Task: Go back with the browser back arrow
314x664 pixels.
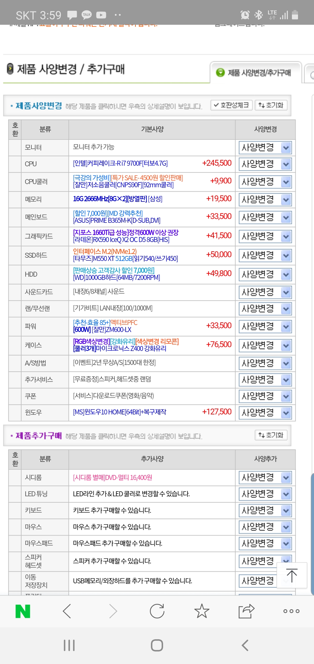Action: click(x=67, y=611)
